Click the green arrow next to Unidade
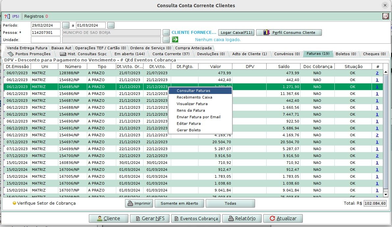Screen dimensions: 392x227 [175, 39]
